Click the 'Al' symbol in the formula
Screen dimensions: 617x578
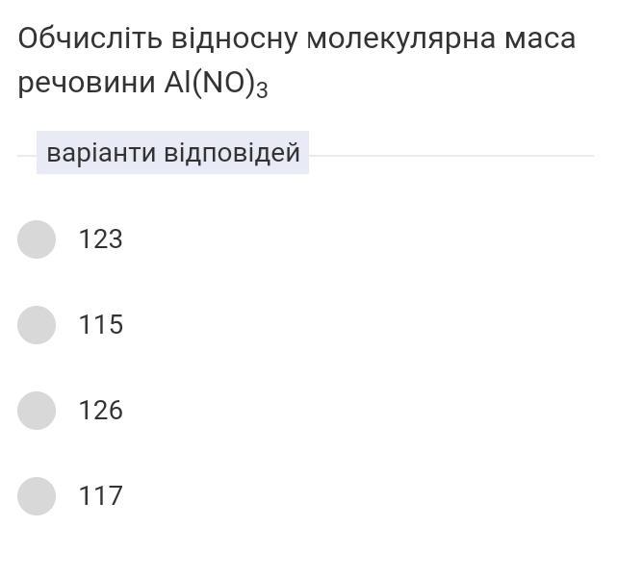(x=177, y=83)
